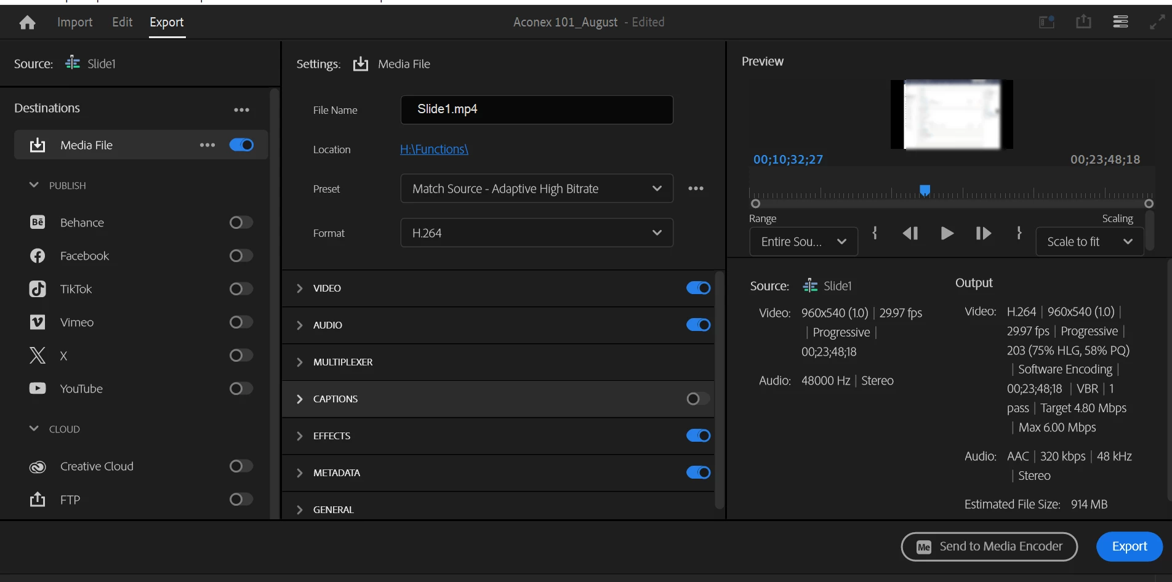Open the Import tab
The height and width of the screenshot is (582, 1172).
74,22
